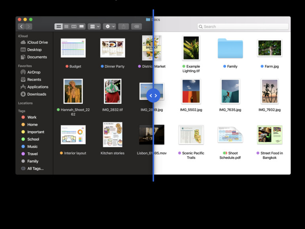305x229 pixels.
Task: Click the Dinner Party file name label
Action: point(114,66)
